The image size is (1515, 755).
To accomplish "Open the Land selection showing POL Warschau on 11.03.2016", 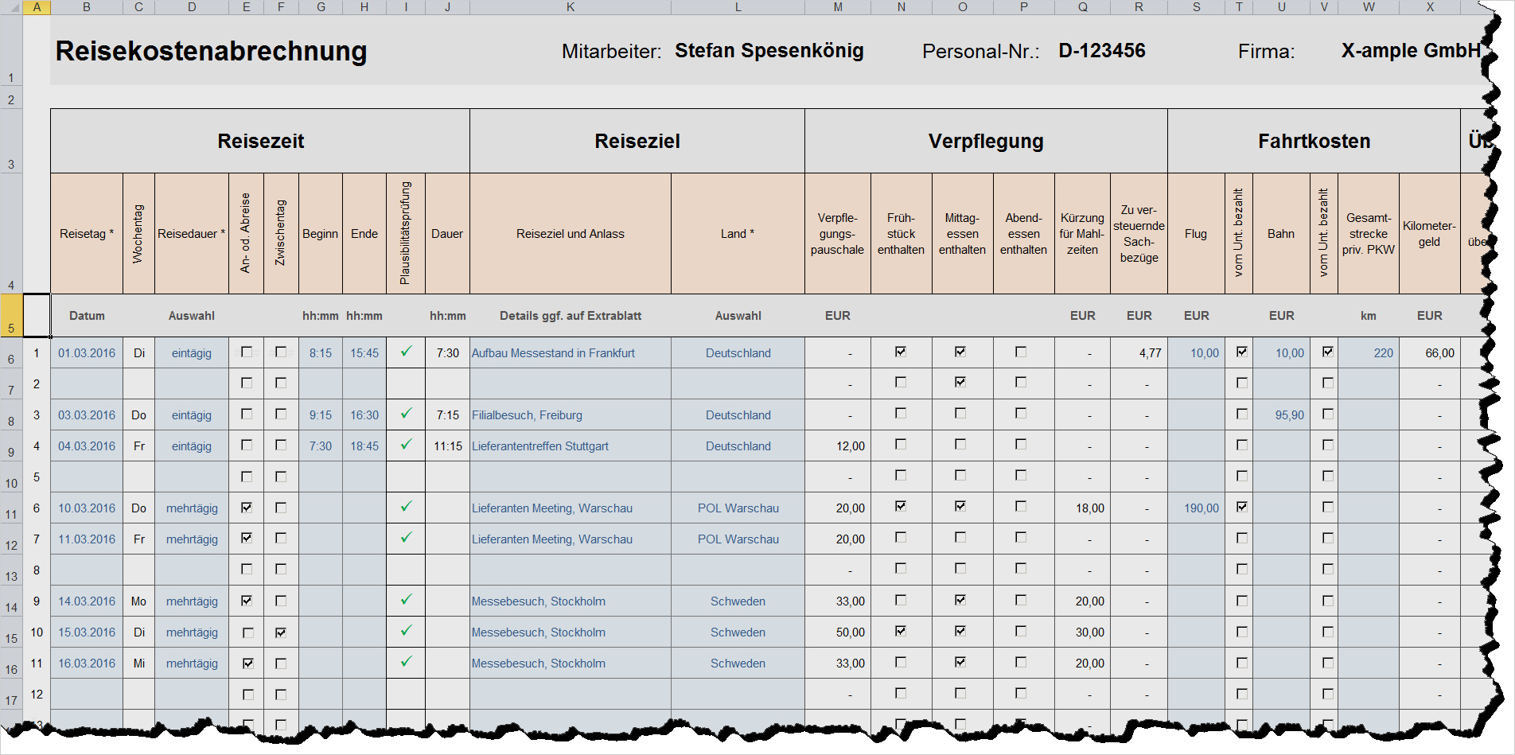I will click(x=738, y=539).
